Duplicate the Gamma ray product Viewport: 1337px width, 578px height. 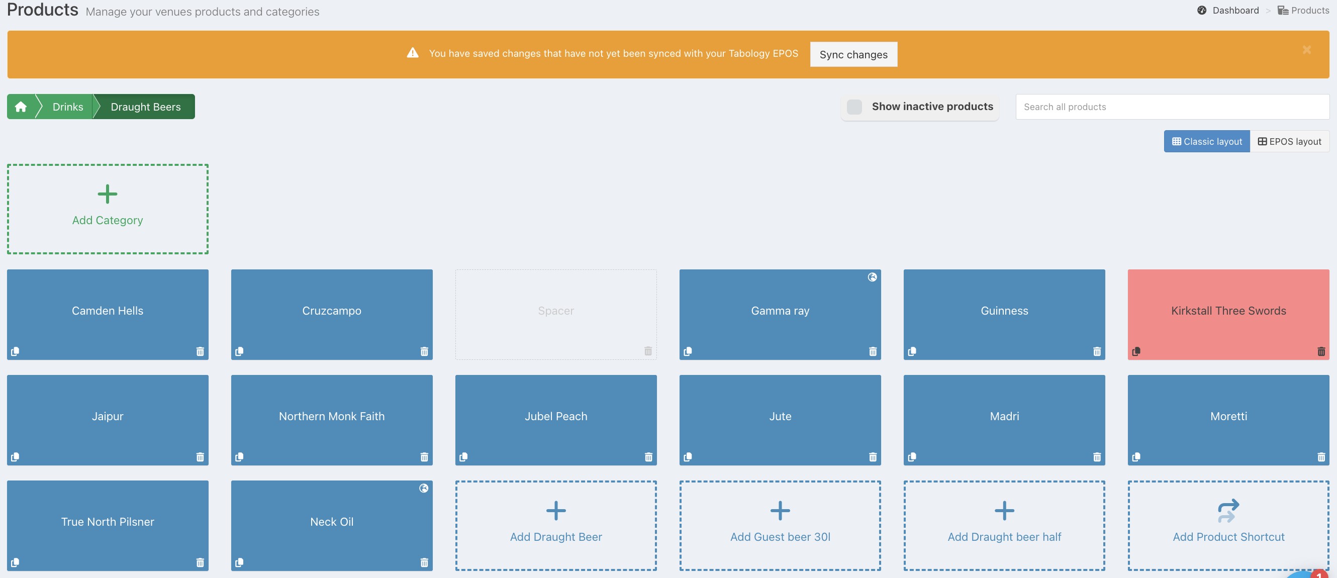click(688, 351)
